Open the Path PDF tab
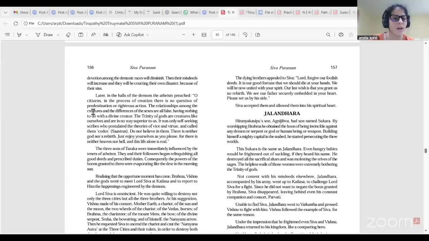Screen dimensions: 429x241 coord(323,12)
